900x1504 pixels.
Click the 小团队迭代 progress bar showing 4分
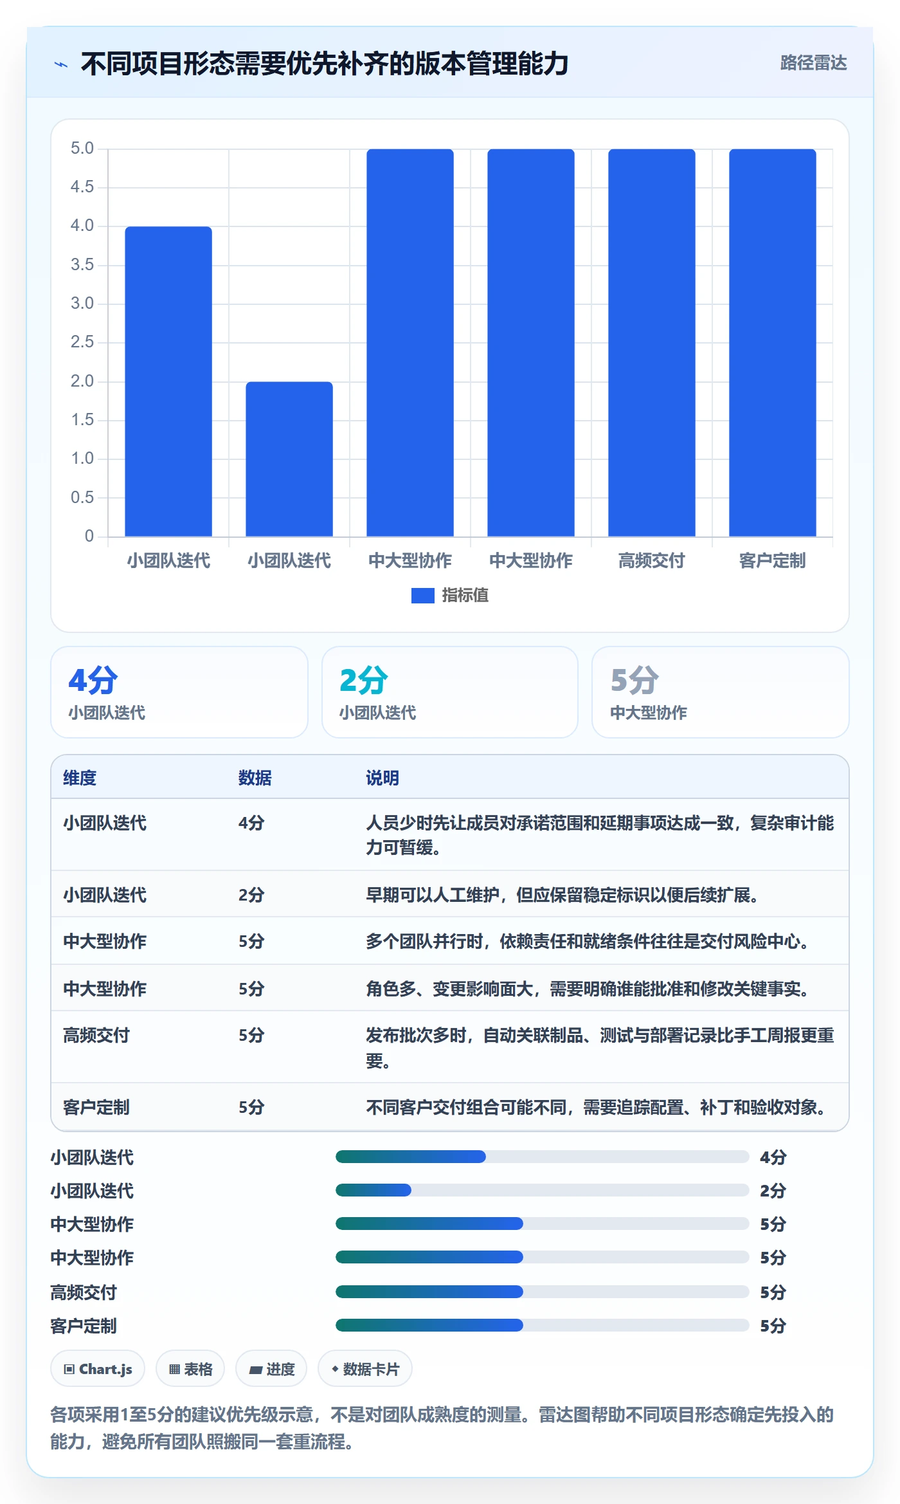coord(543,1157)
